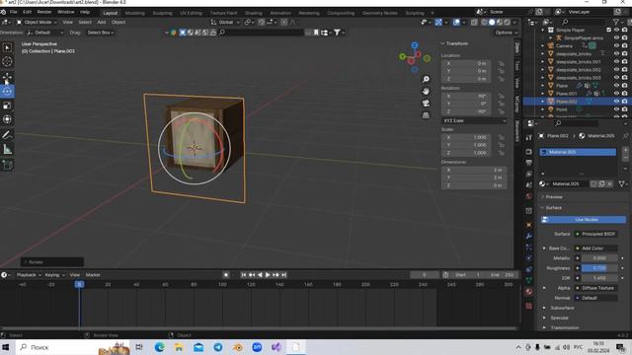Click the outliner filter funnel icon
Image resolution: width=632 pixels, height=355 pixels.
(x=615, y=22)
